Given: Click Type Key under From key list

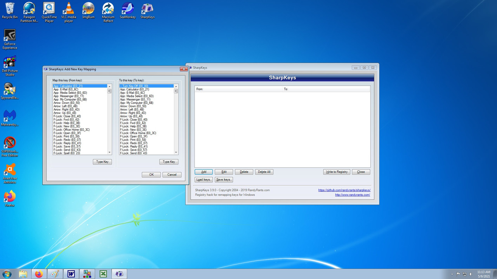Looking at the screenshot, I should tap(103, 162).
